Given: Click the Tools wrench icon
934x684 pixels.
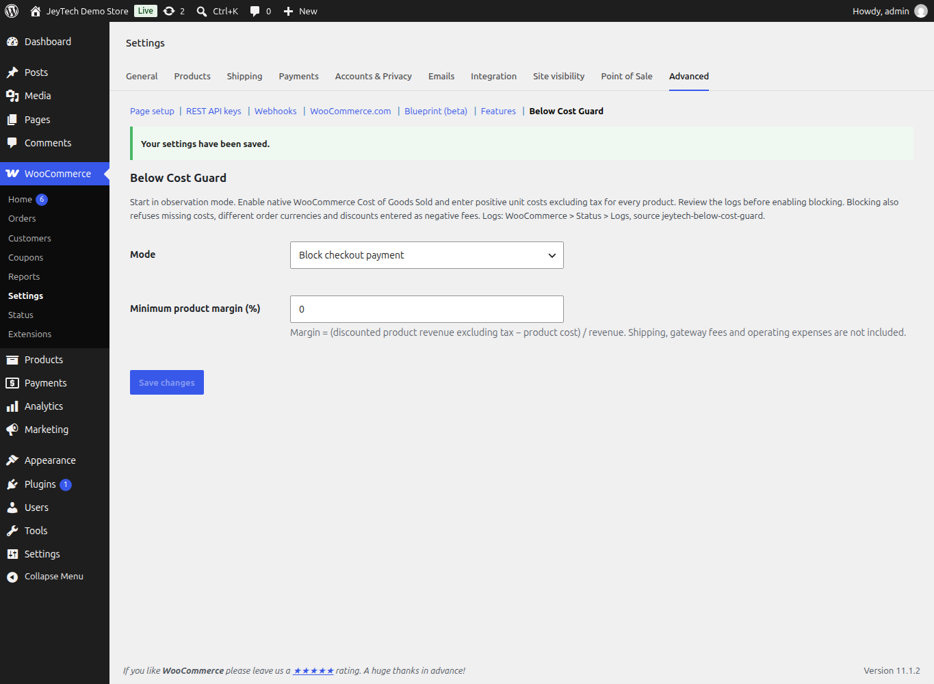Looking at the screenshot, I should tap(12, 531).
